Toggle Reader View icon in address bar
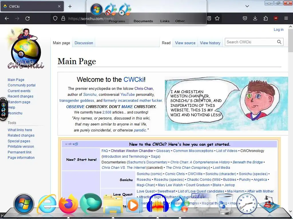Viewport: 293px width, 219px height. pos(209,18)
